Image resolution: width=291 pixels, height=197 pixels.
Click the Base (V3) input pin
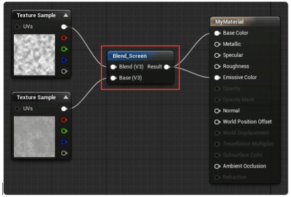coord(113,78)
